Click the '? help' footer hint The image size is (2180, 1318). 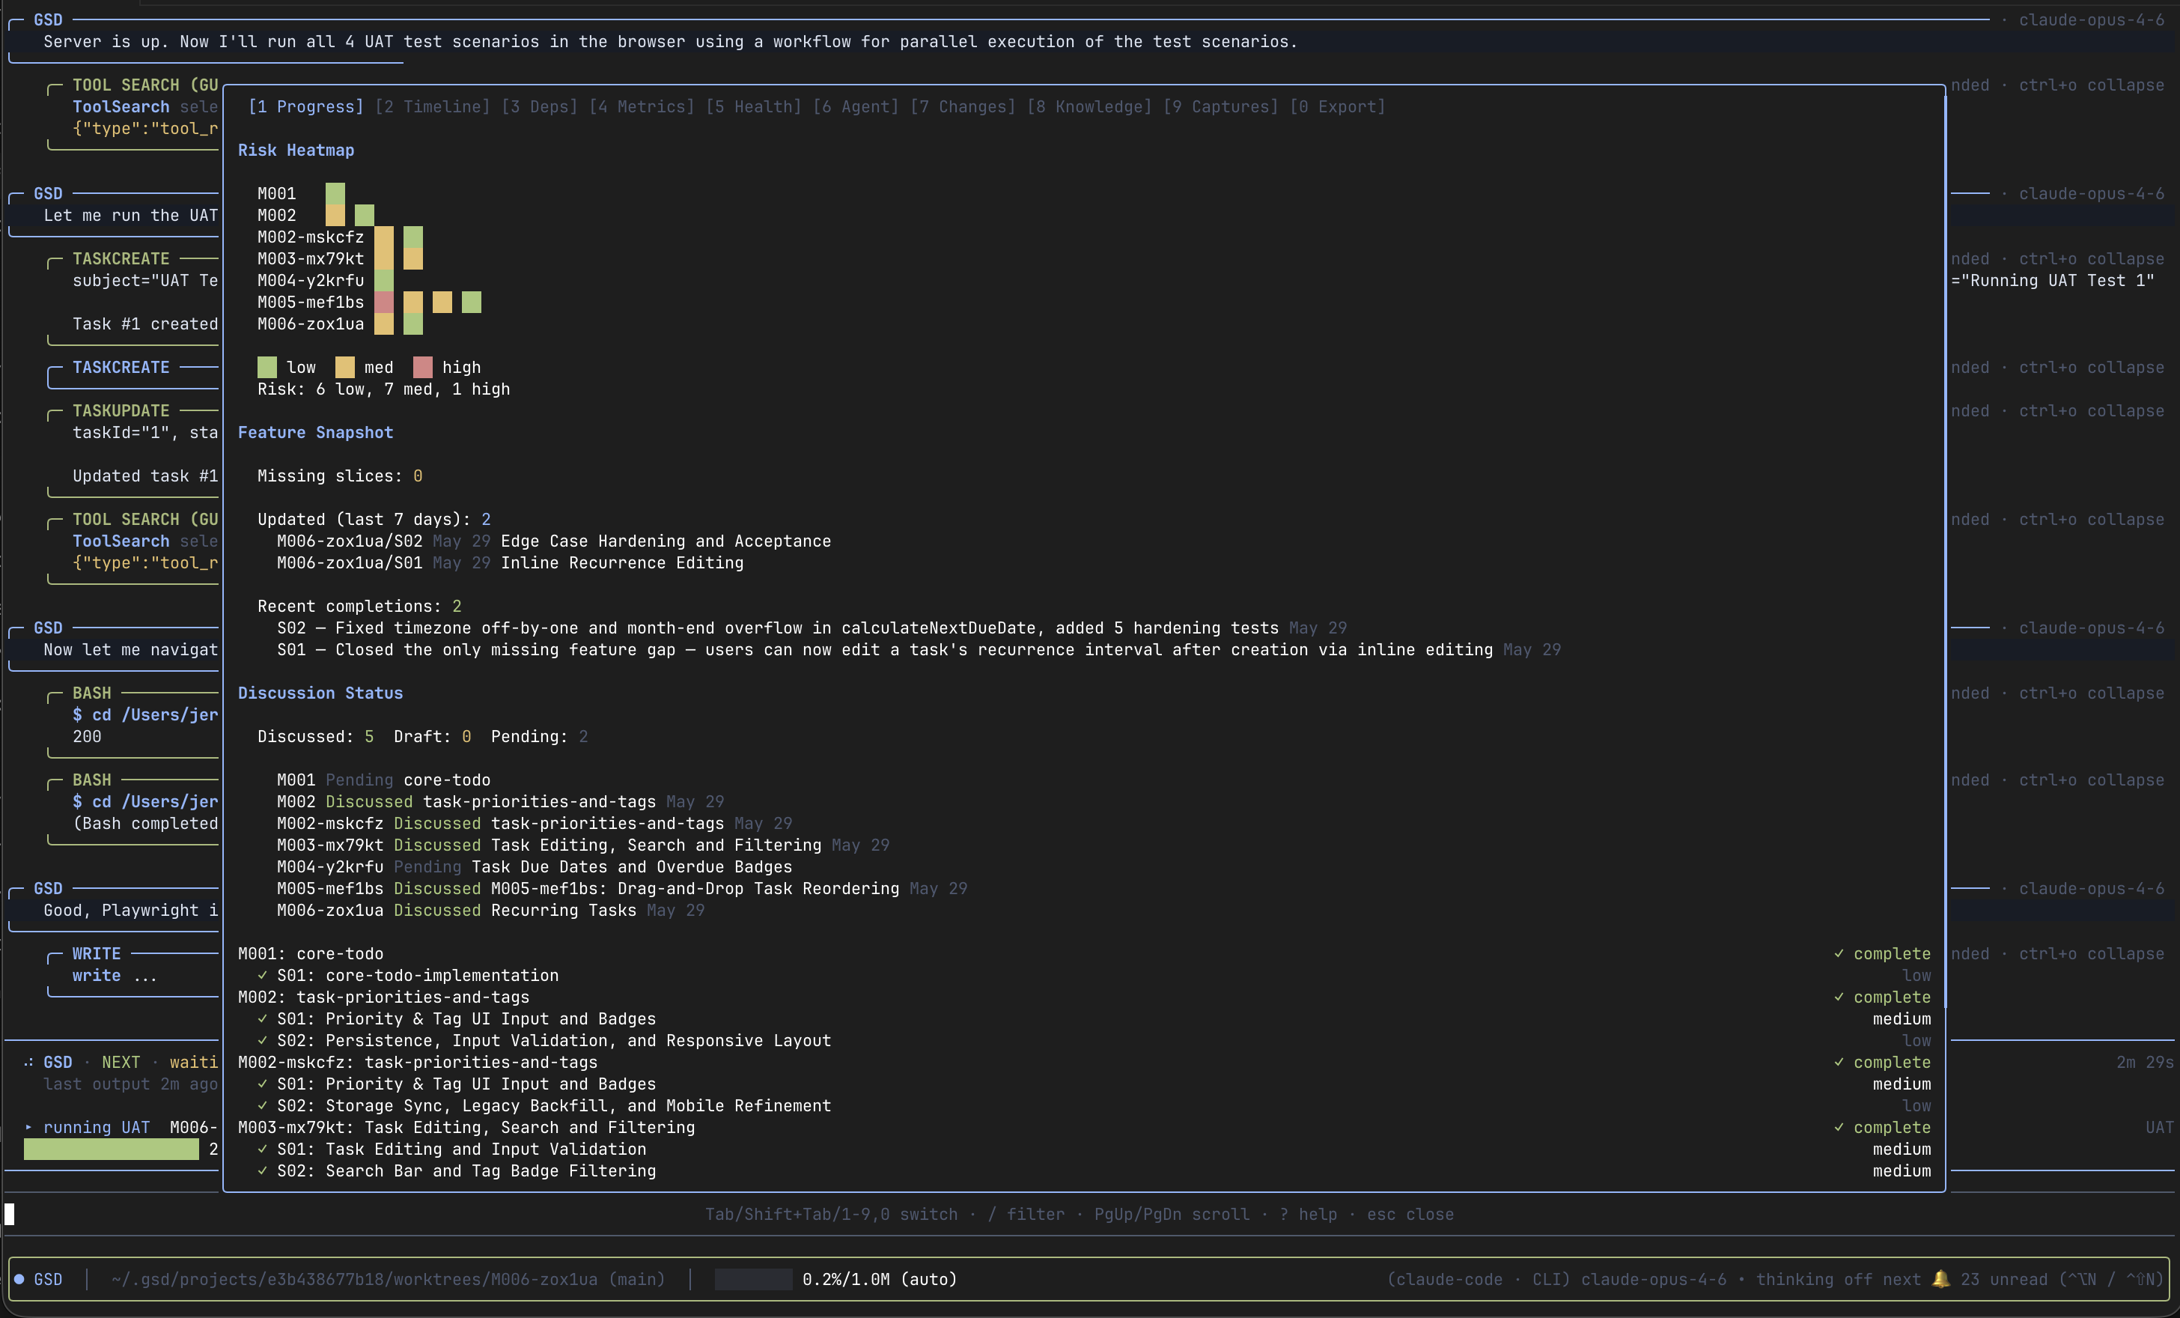coord(1308,1215)
